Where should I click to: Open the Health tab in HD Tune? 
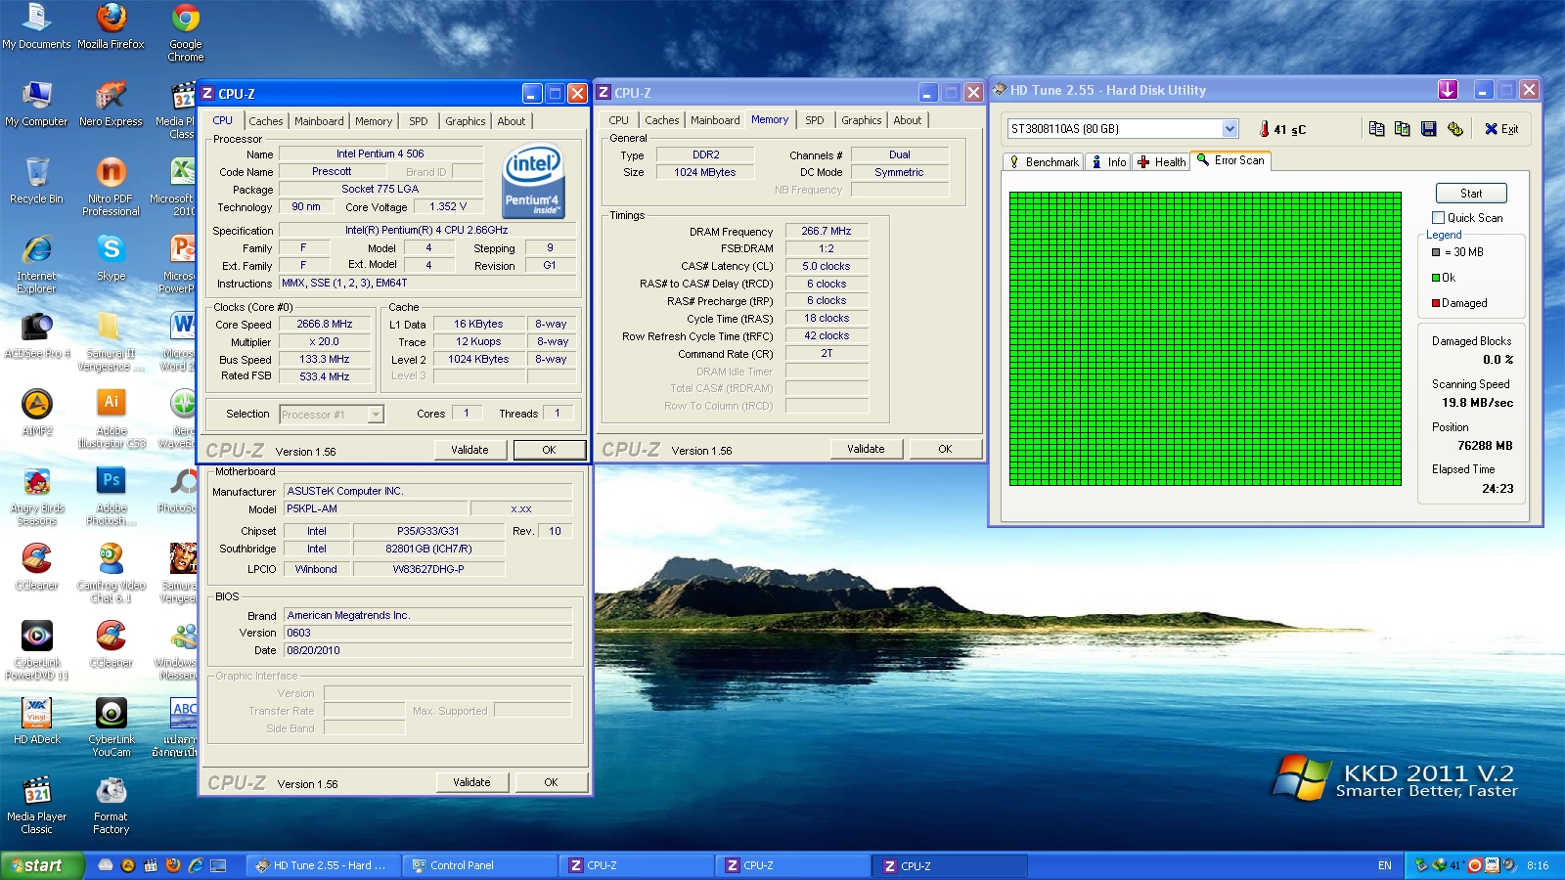click(1161, 162)
